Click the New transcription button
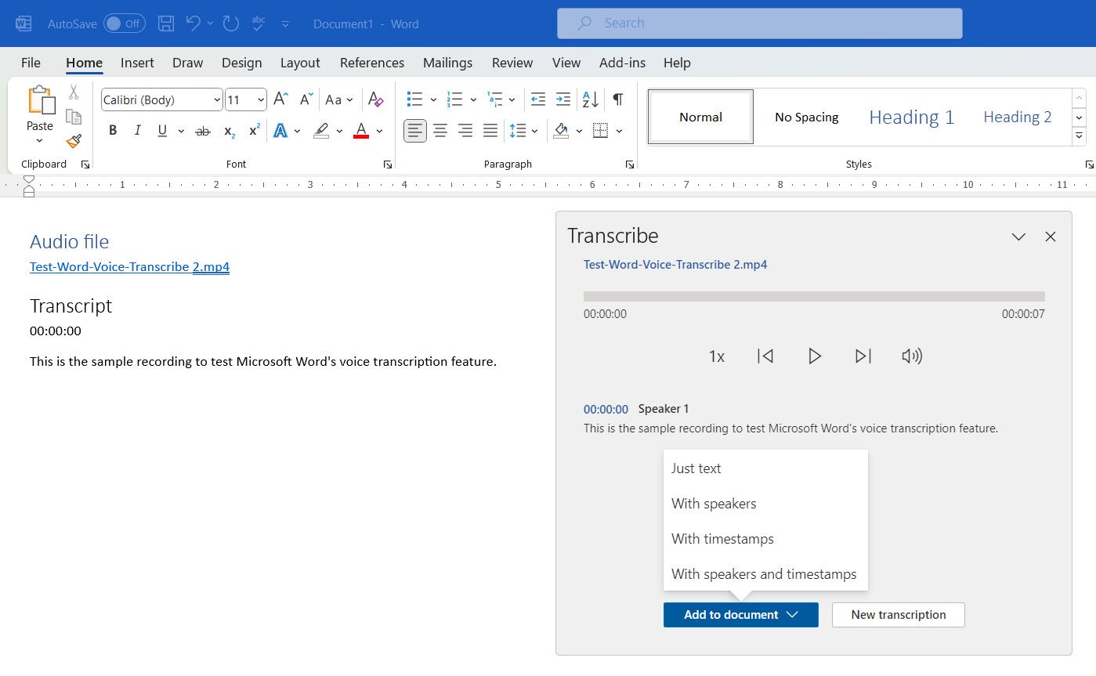The image size is (1096, 676). click(x=898, y=615)
